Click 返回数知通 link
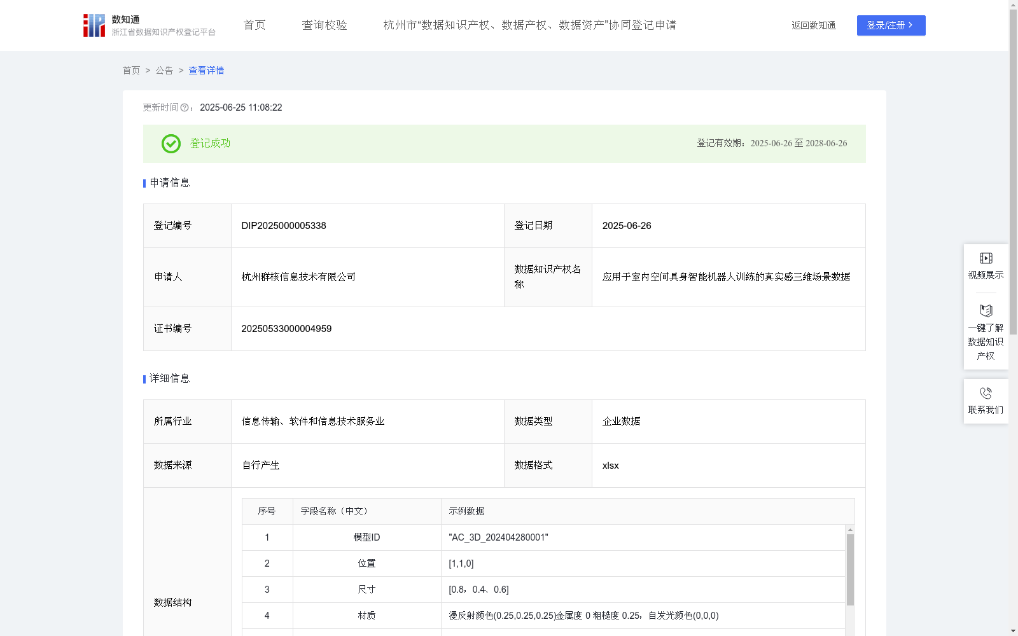The height and width of the screenshot is (636, 1018). 814,25
